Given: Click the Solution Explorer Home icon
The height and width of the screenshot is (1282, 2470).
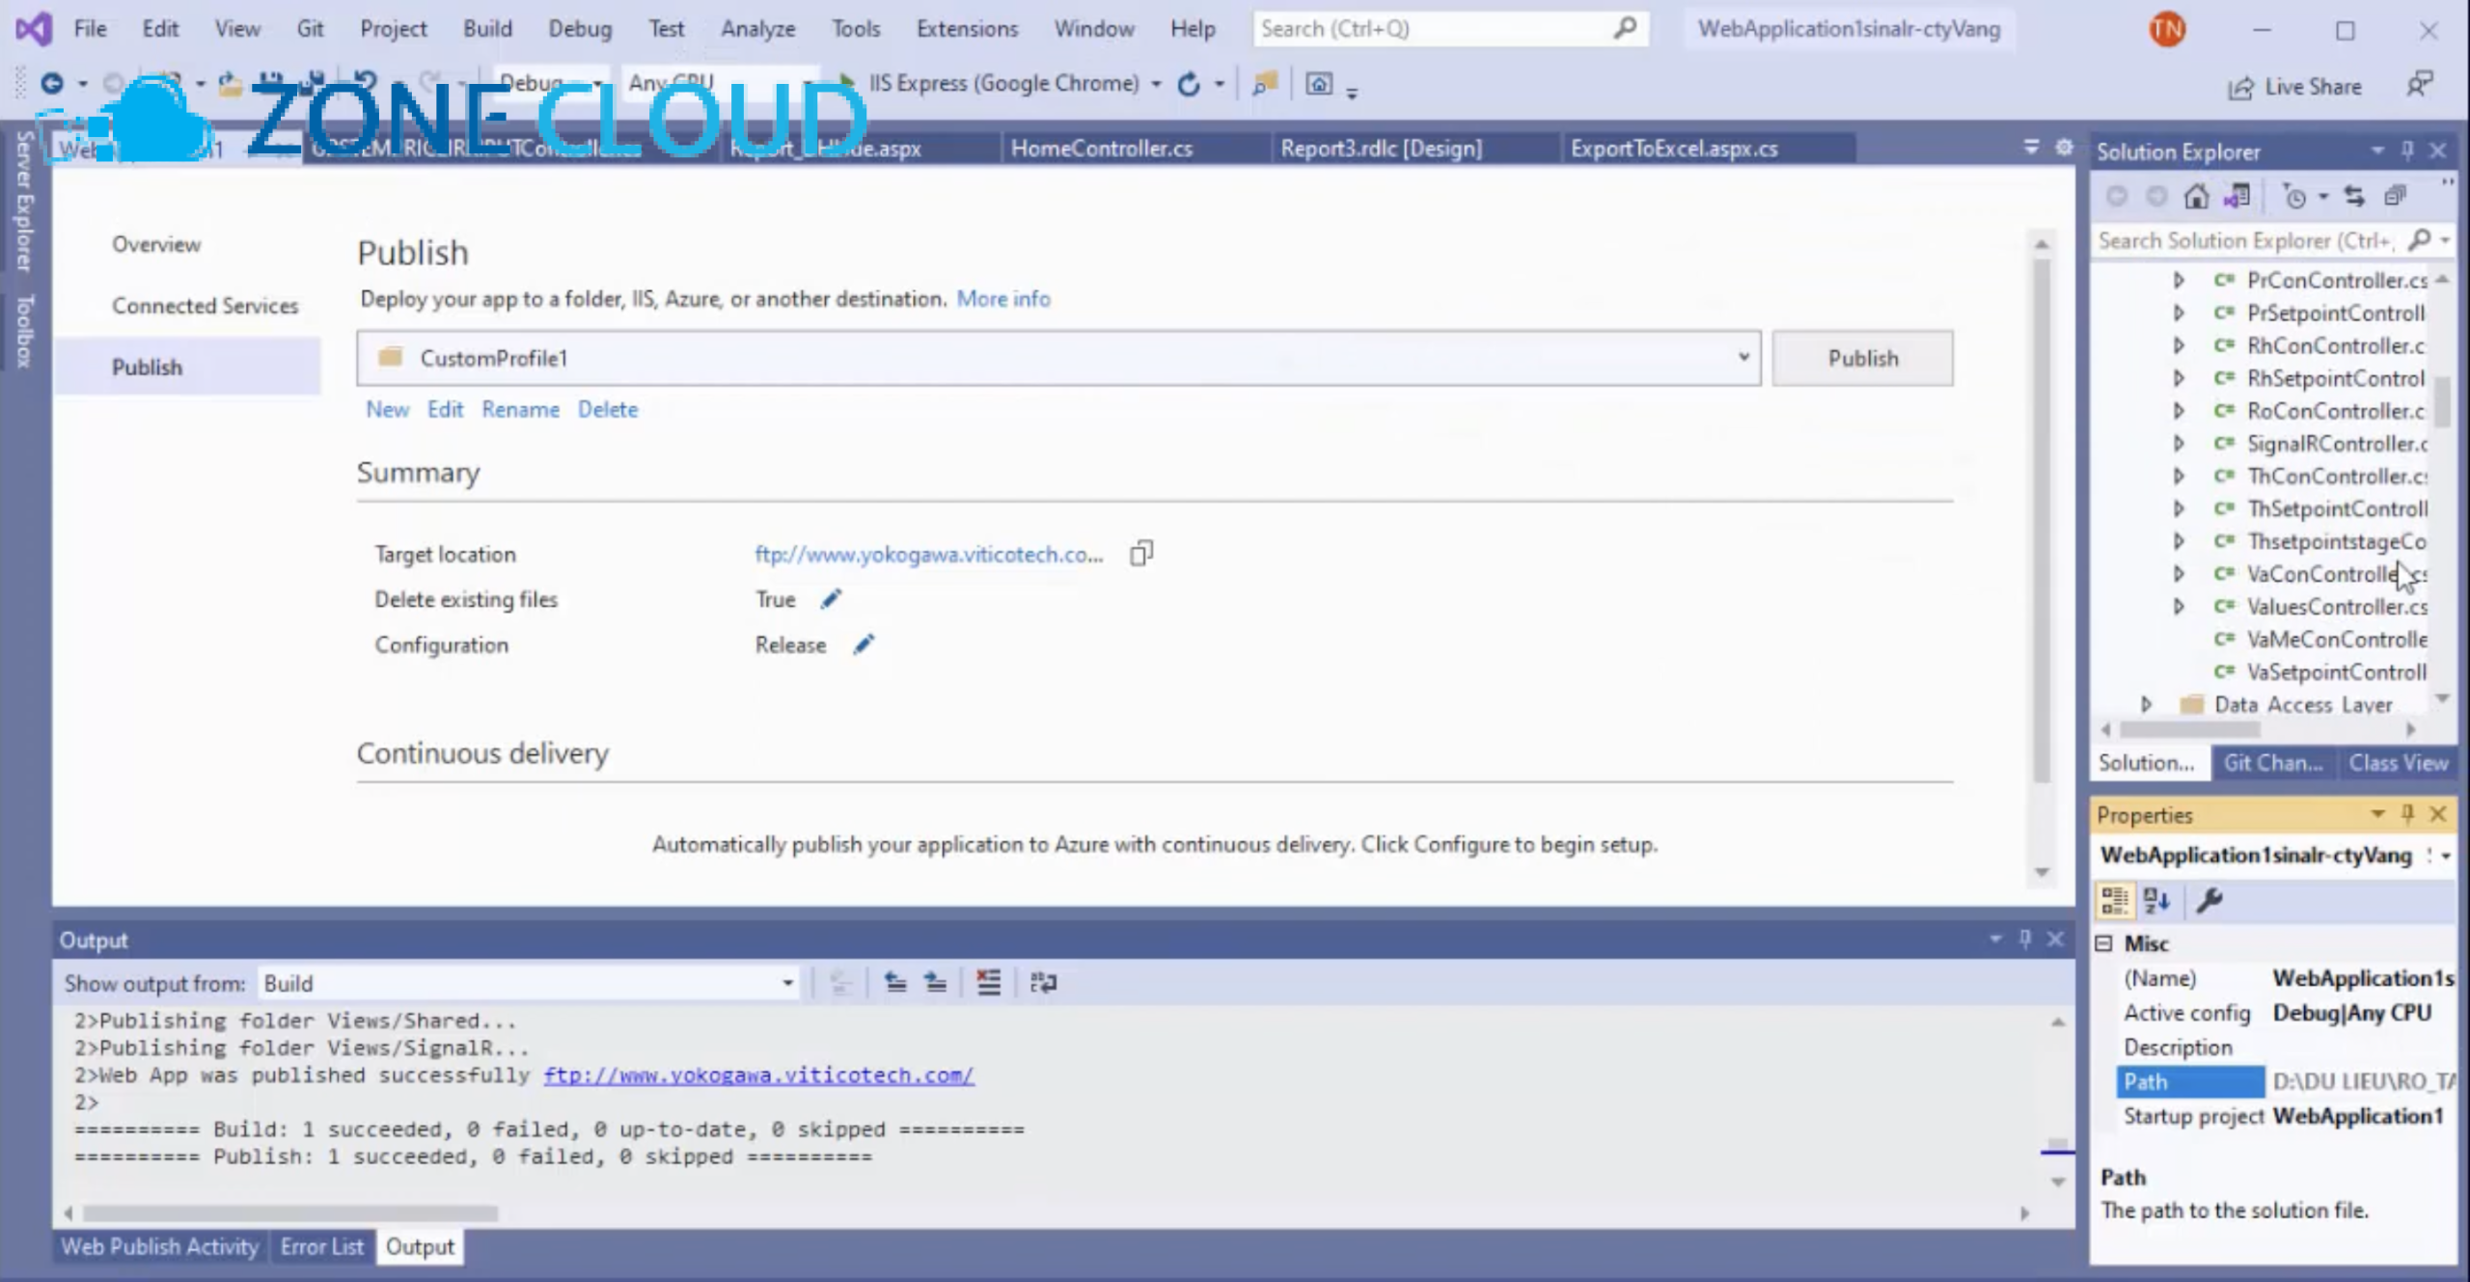Looking at the screenshot, I should tap(2197, 197).
